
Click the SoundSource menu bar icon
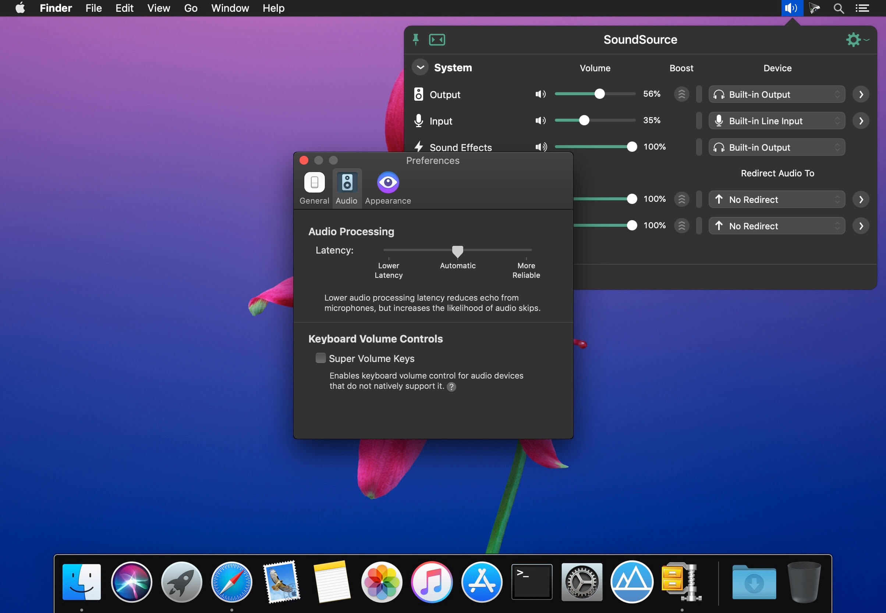(x=792, y=8)
